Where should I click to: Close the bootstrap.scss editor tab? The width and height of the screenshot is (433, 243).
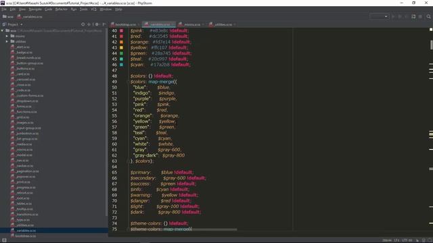pyautogui.click(x=139, y=24)
